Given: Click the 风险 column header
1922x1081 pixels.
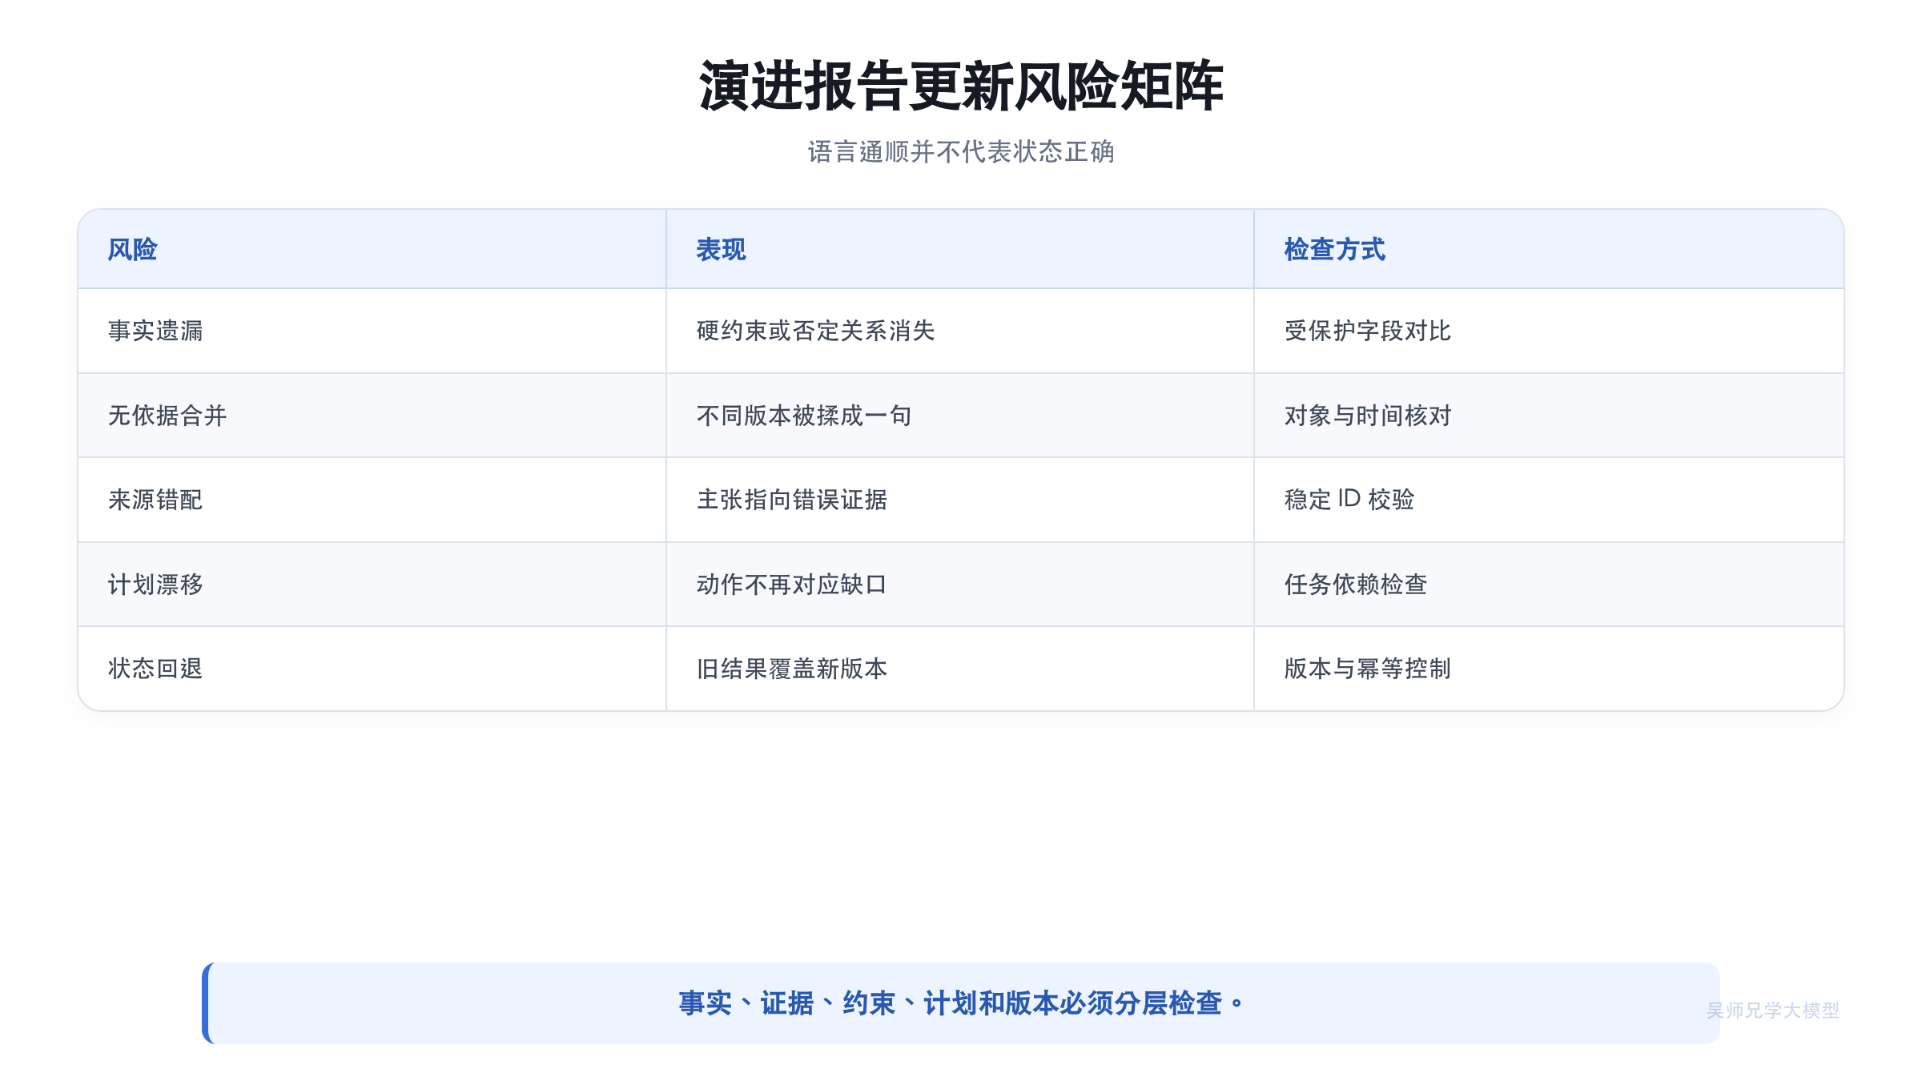Looking at the screenshot, I should (x=372, y=249).
